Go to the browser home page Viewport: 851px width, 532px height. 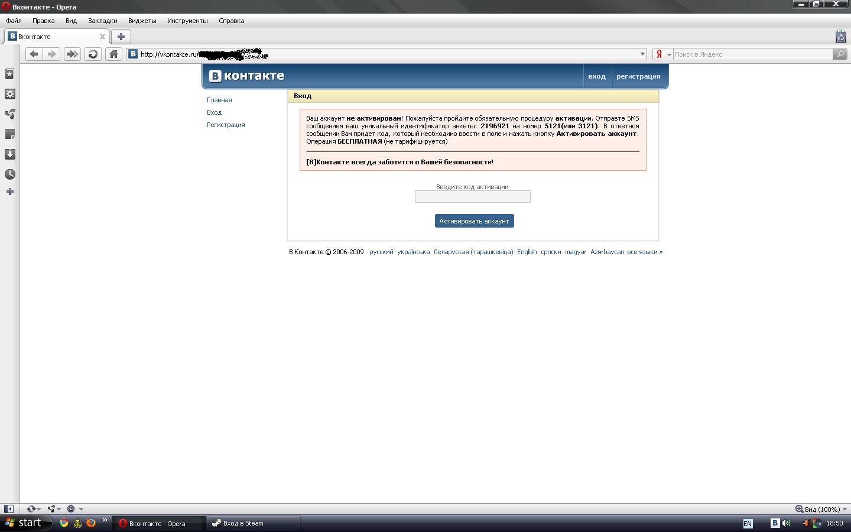tap(113, 54)
